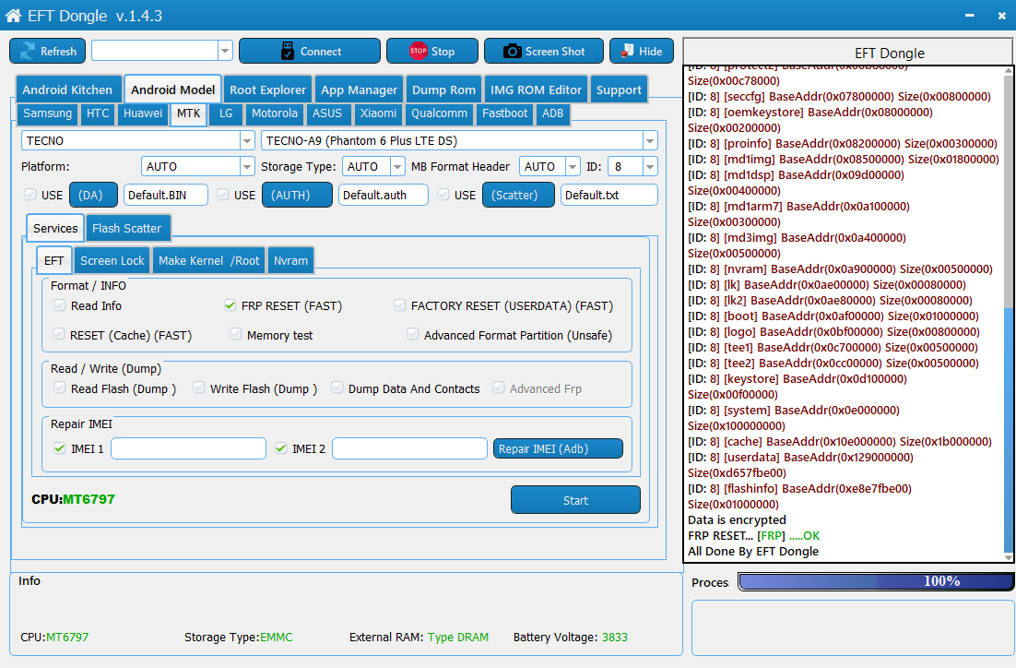Click the 100% progress bar
Viewport: 1016px width, 668px height.
(x=876, y=582)
